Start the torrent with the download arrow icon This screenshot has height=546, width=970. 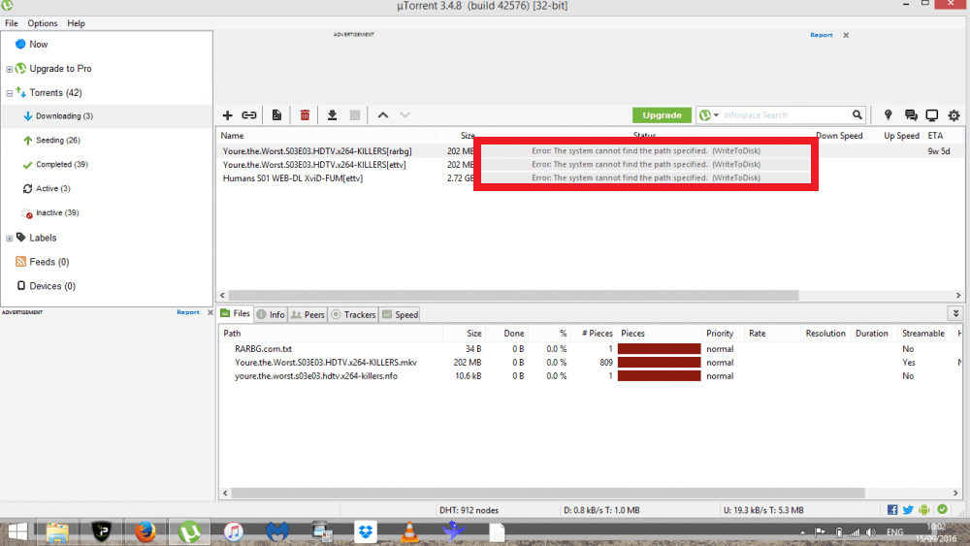(332, 115)
